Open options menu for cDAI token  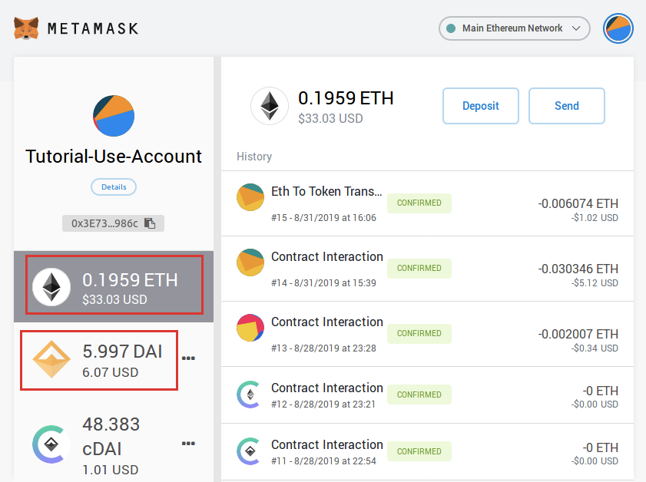pyautogui.click(x=188, y=444)
